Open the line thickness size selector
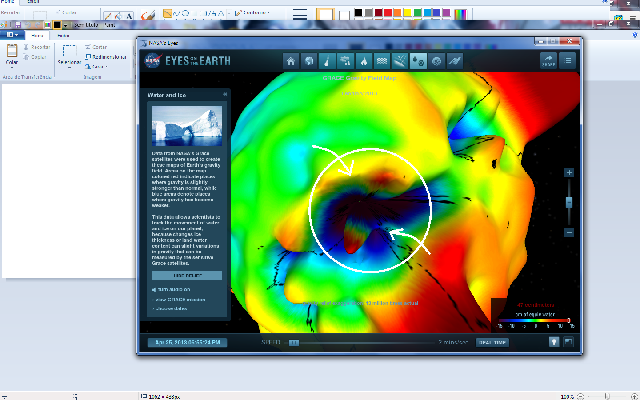 pyautogui.click(x=300, y=15)
